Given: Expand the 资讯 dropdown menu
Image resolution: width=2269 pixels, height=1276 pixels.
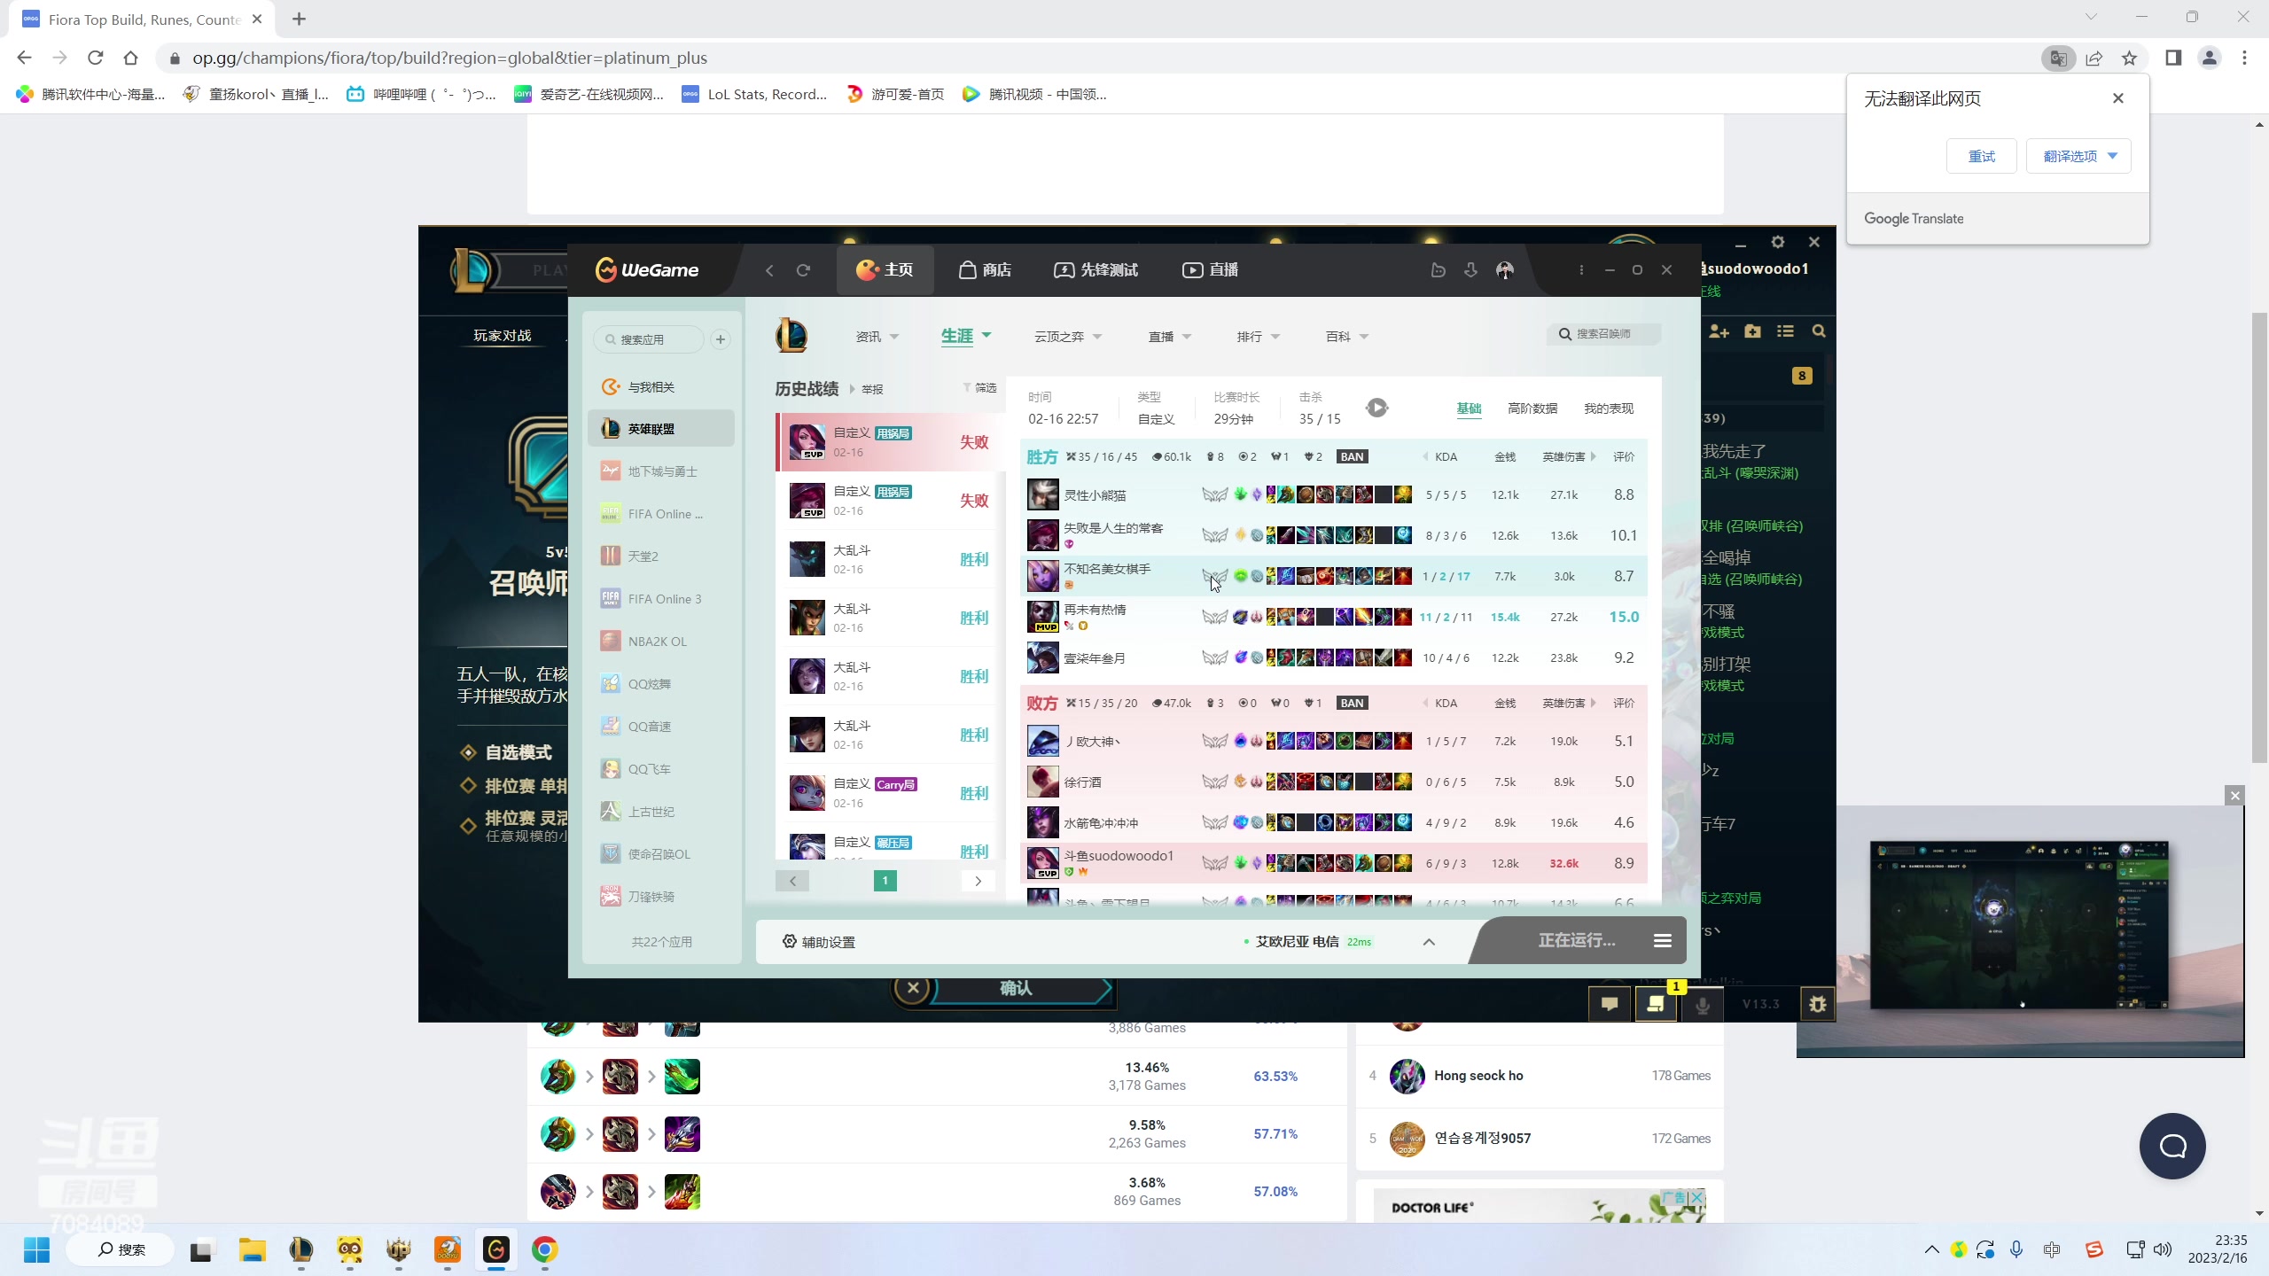Looking at the screenshot, I should pyautogui.click(x=877, y=337).
